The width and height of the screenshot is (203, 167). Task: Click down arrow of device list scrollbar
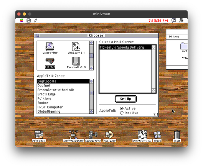tap(91, 68)
